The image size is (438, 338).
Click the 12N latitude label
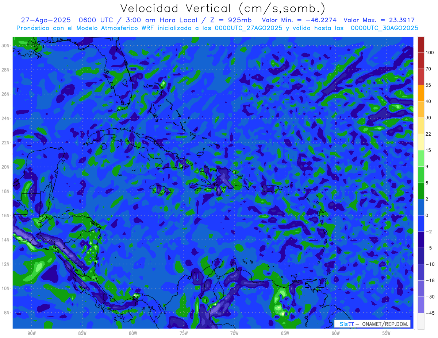tap(6, 264)
